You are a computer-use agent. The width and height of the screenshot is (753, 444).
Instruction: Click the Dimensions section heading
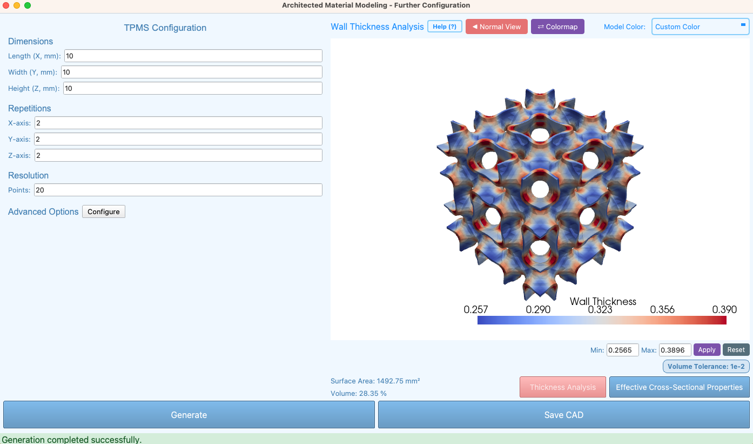31,42
